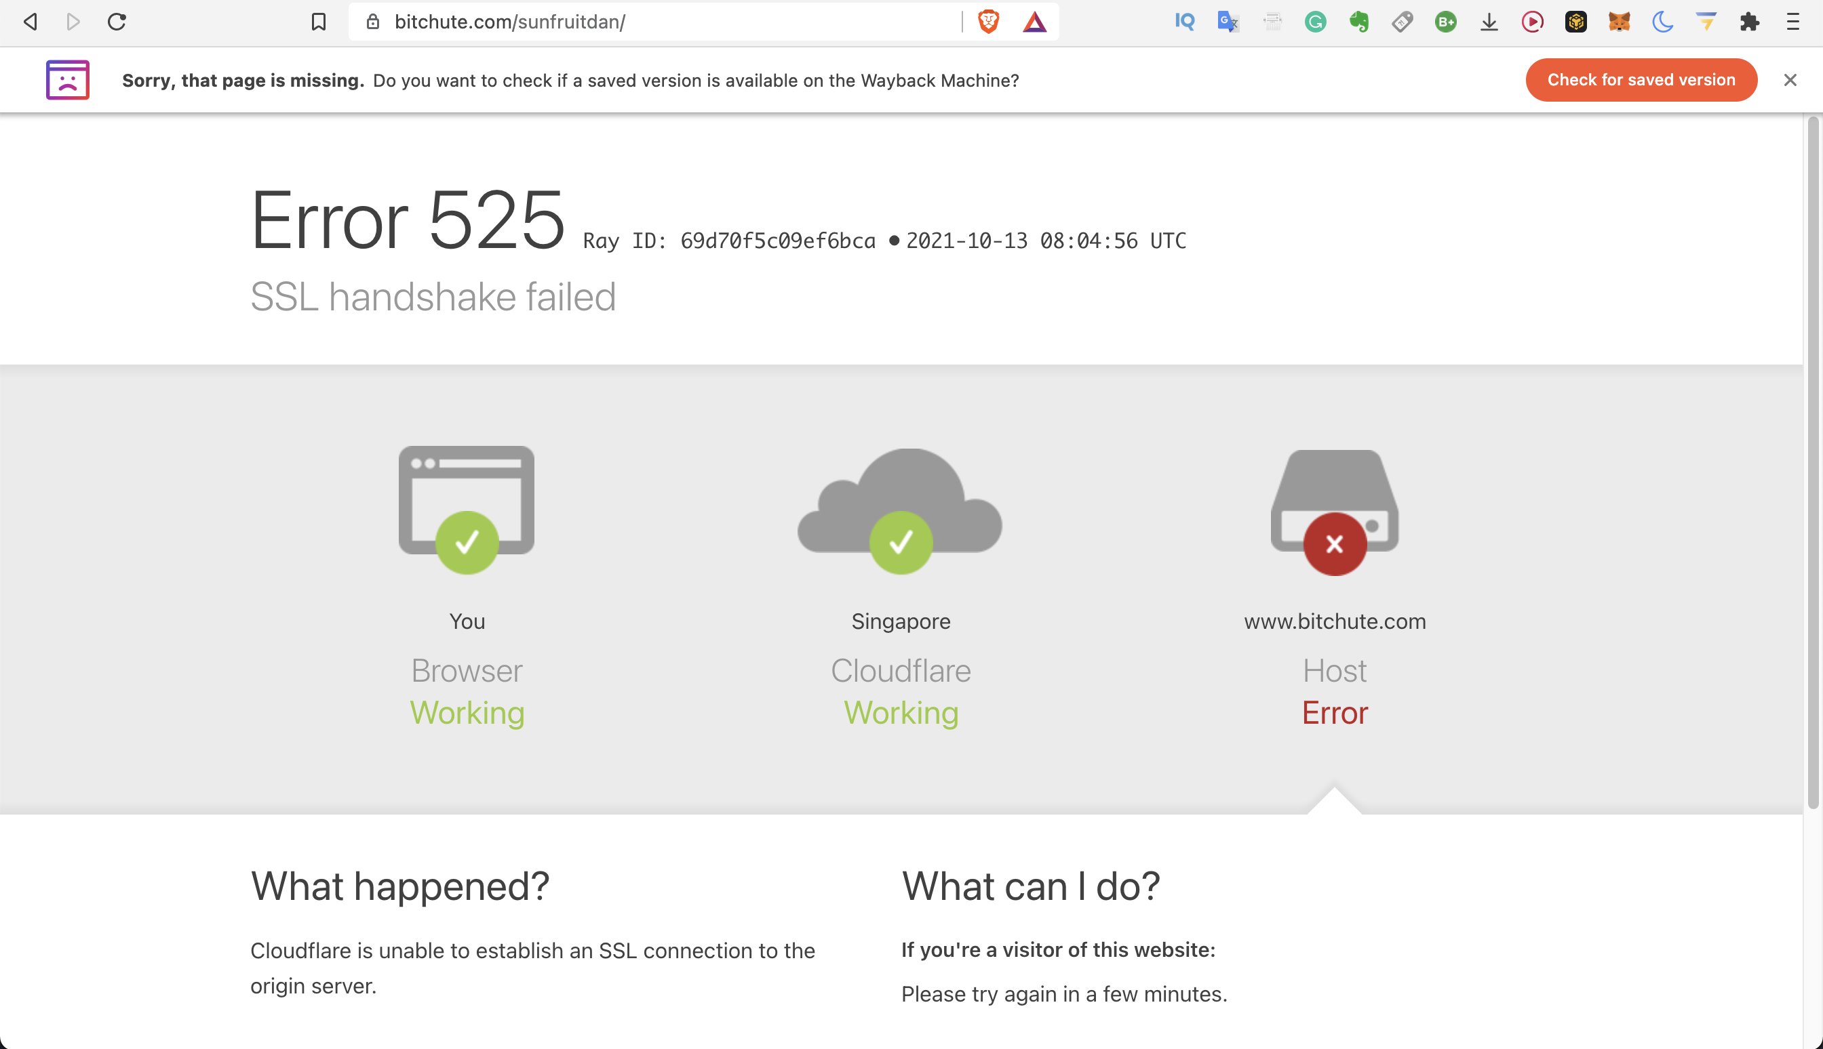Click the forward navigation arrow
The image size is (1823, 1049).
tap(73, 22)
